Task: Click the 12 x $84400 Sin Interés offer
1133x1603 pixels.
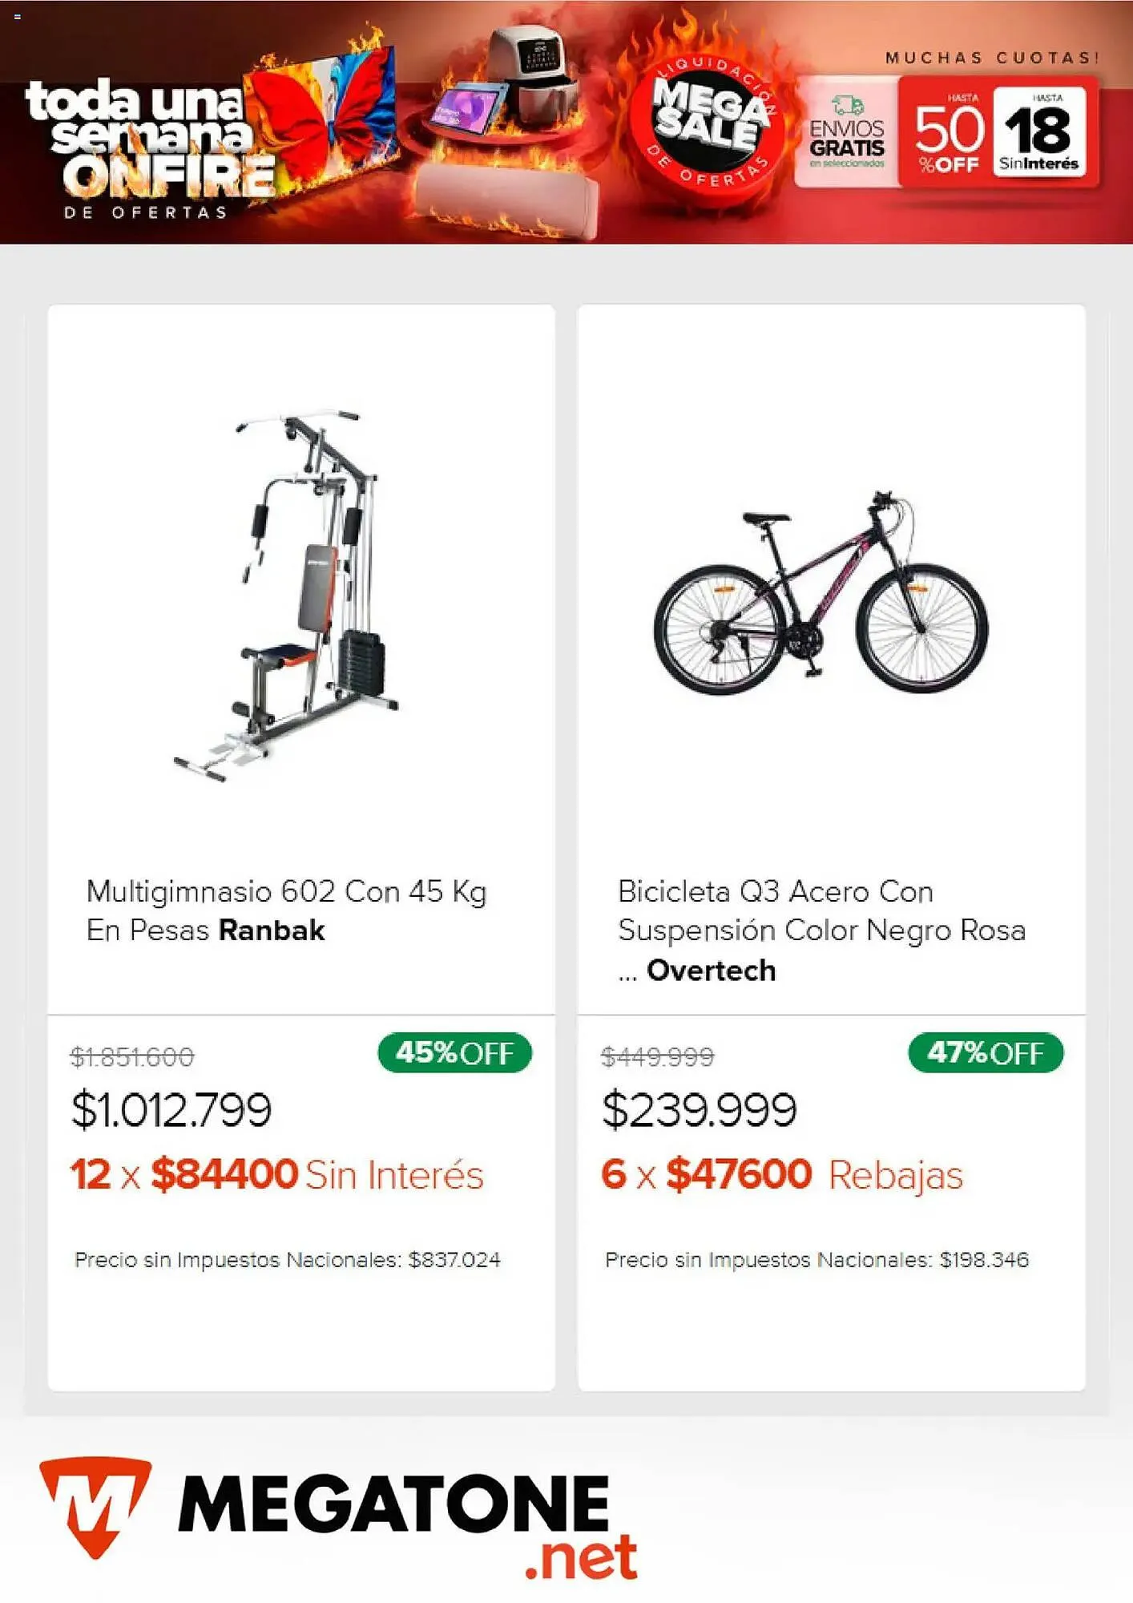Action: pos(276,1175)
